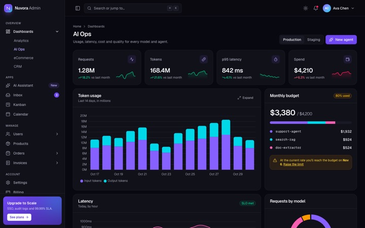
Task: Toggle Output tokens legend series
Action: click(116, 181)
